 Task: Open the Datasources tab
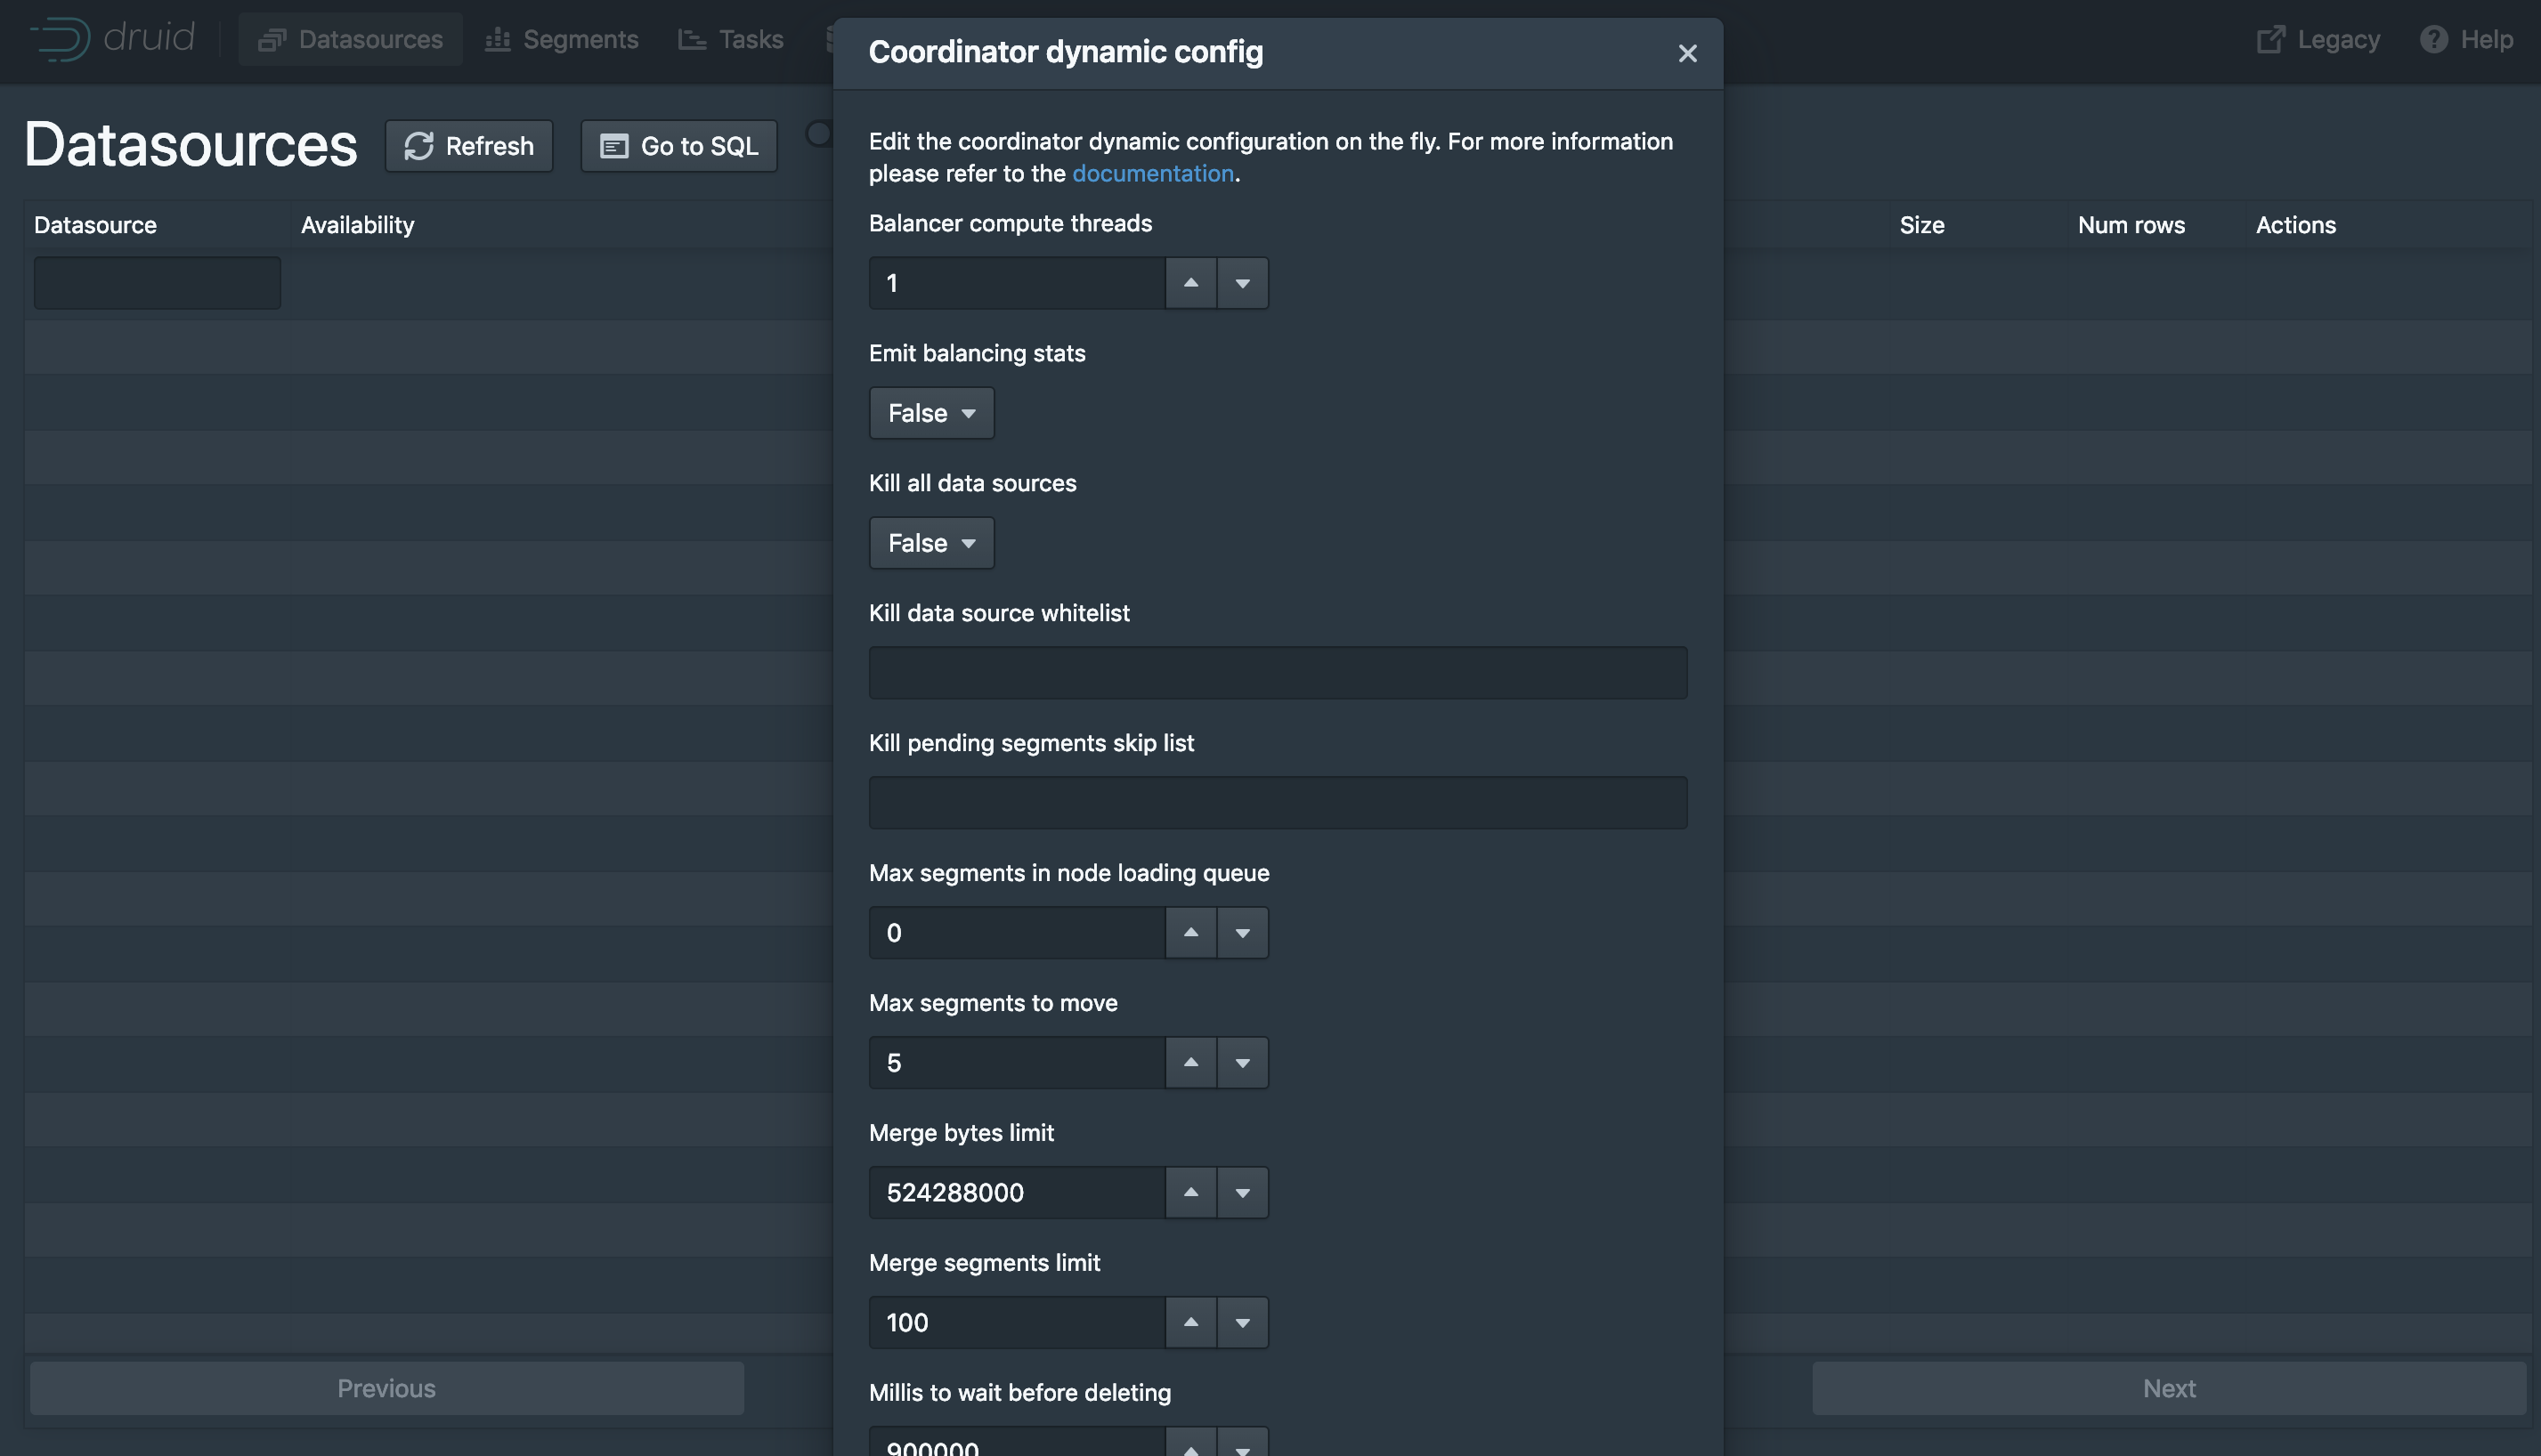[350, 39]
